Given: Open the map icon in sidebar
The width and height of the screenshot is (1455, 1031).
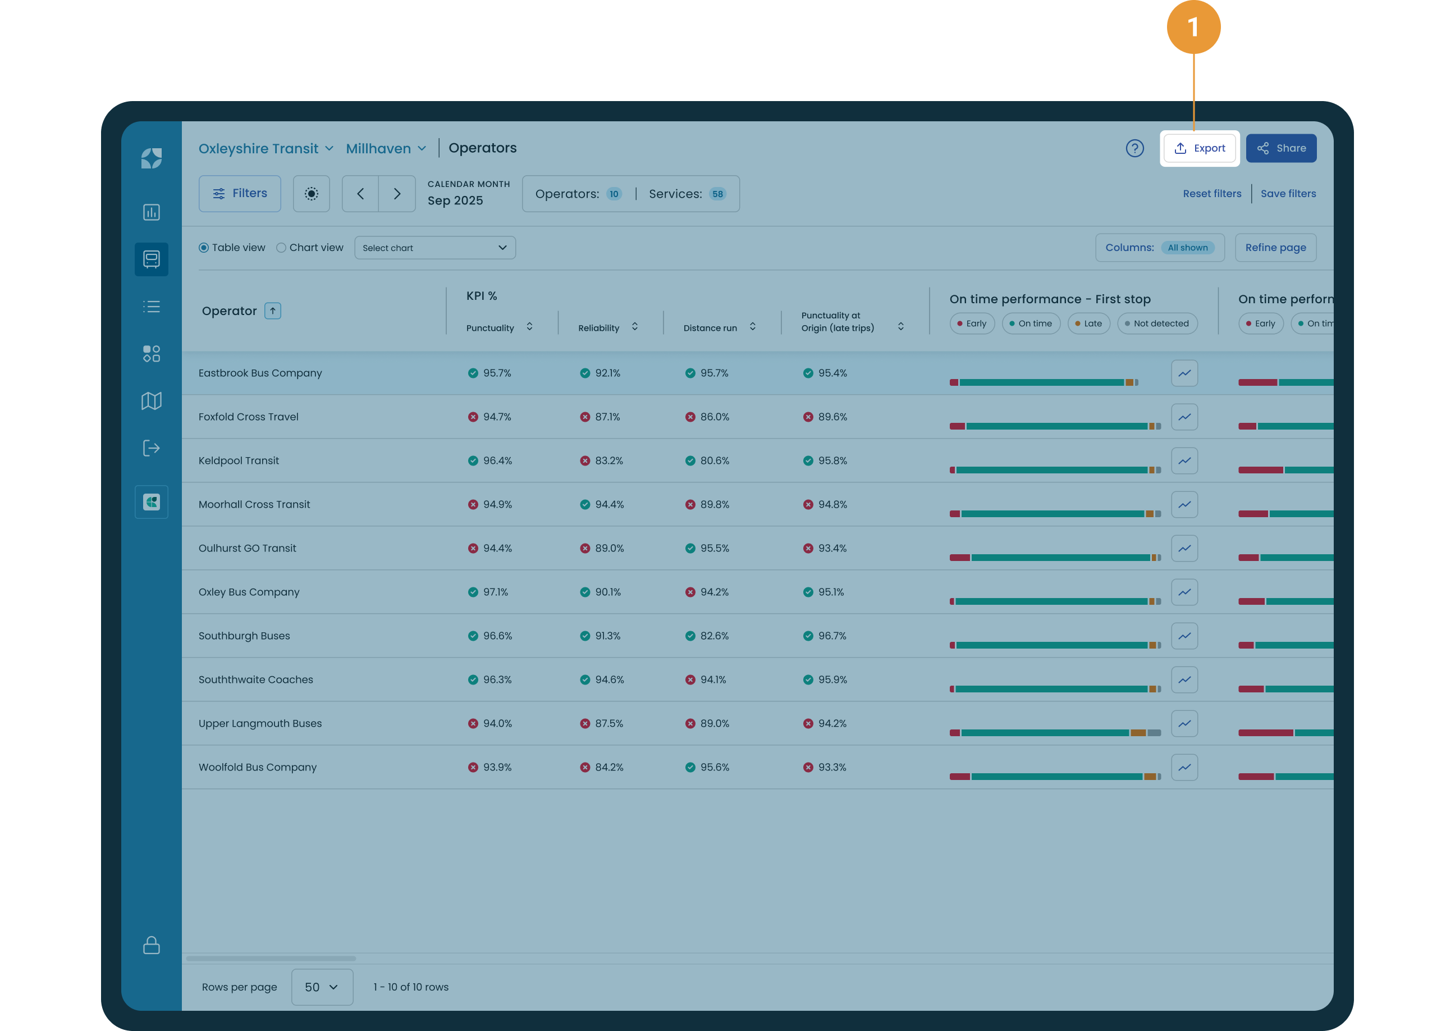Looking at the screenshot, I should click(x=152, y=400).
